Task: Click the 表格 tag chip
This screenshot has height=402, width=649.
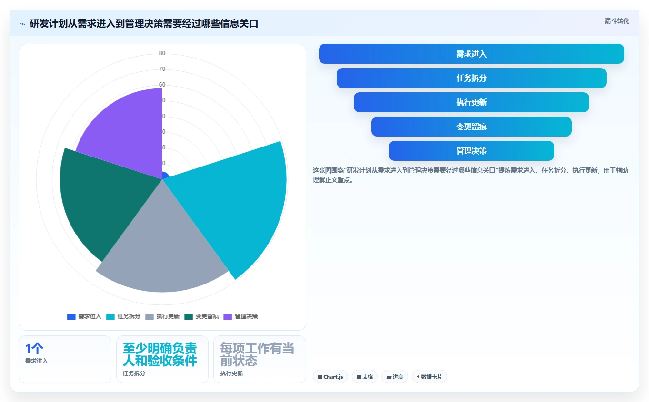Action: click(365, 377)
